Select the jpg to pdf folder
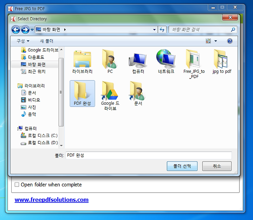Screen dimensions: 253x220 point(222,62)
